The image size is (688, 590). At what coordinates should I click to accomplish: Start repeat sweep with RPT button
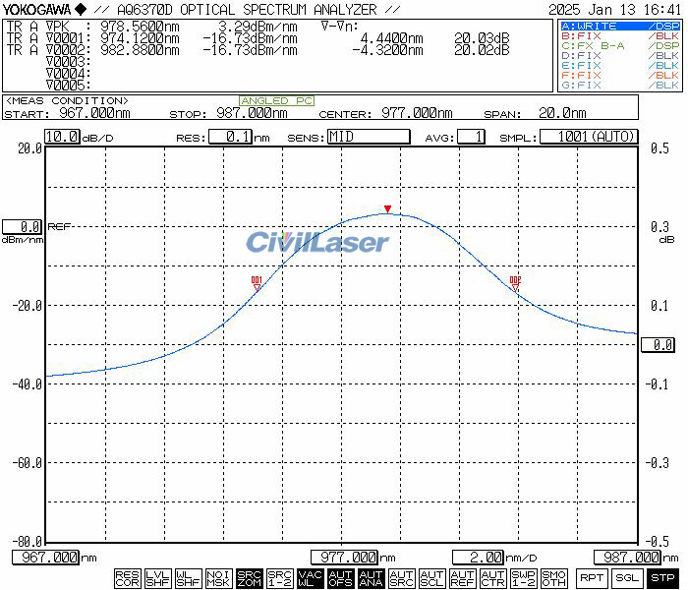(x=592, y=578)
